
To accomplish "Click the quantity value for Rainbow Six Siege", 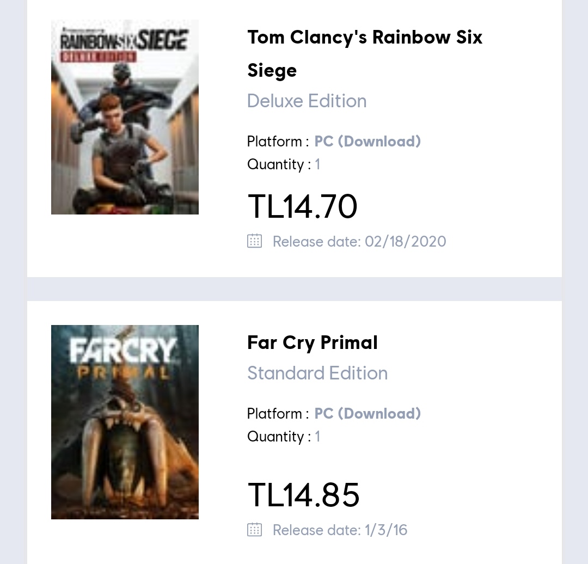I will [x=317, y=164].
